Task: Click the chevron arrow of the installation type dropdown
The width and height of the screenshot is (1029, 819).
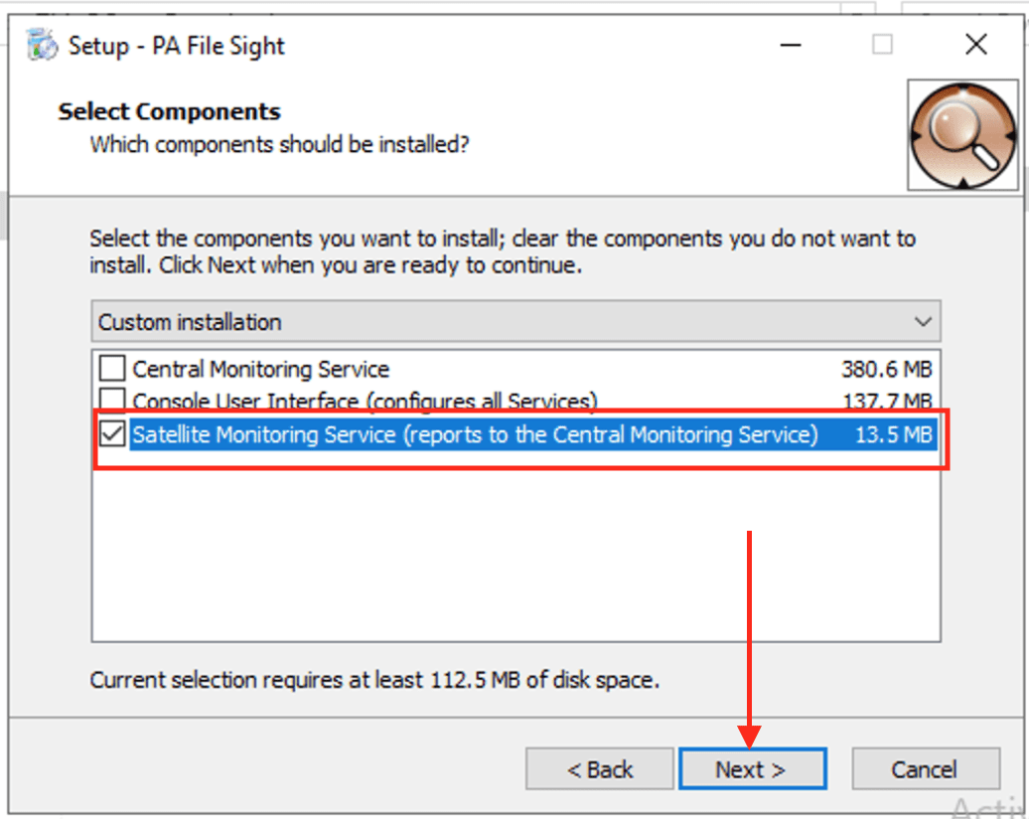Action: click(x=923, y=322)
